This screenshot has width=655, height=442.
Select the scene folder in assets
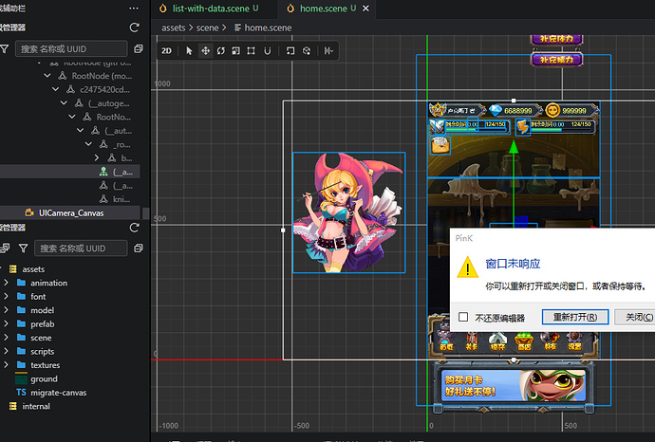(x=41, y=338)
